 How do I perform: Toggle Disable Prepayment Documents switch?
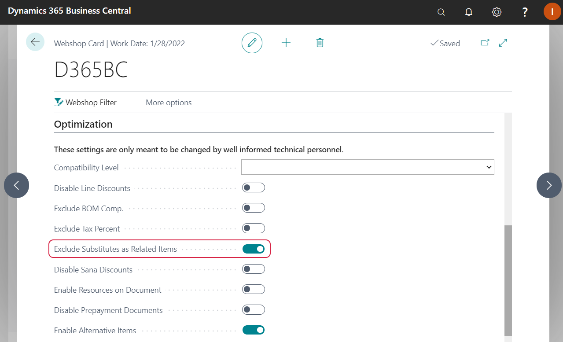point(254,310)
